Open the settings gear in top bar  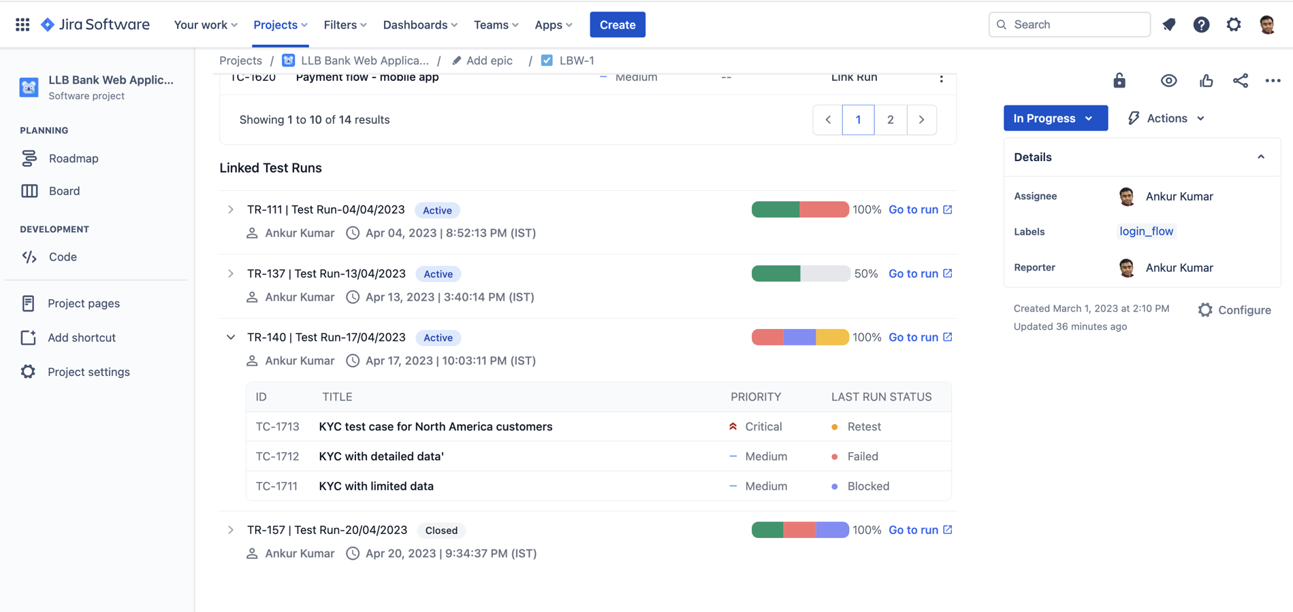coord(1234,24)
